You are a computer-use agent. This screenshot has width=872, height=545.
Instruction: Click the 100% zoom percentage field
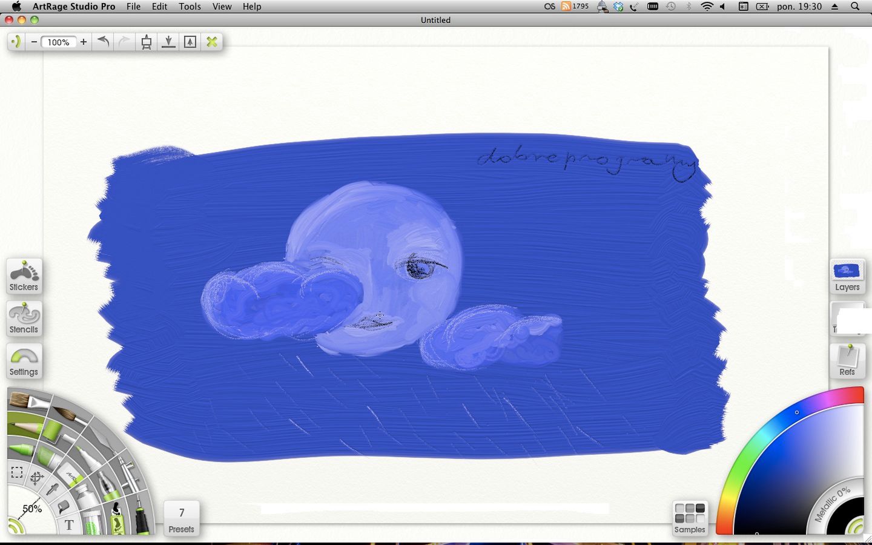coord(58,42)
